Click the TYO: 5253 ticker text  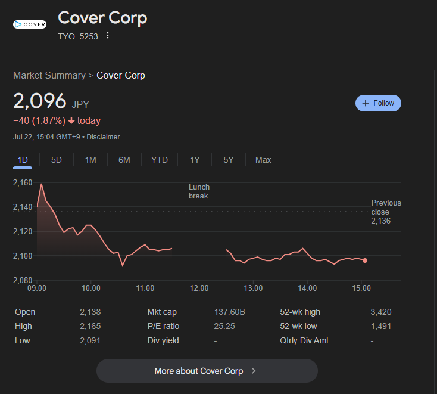pyautogui.click(x=78, y=36)
